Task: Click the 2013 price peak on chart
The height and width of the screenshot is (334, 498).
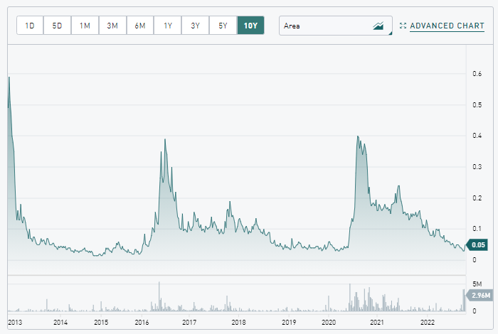Action: point(9,77)
